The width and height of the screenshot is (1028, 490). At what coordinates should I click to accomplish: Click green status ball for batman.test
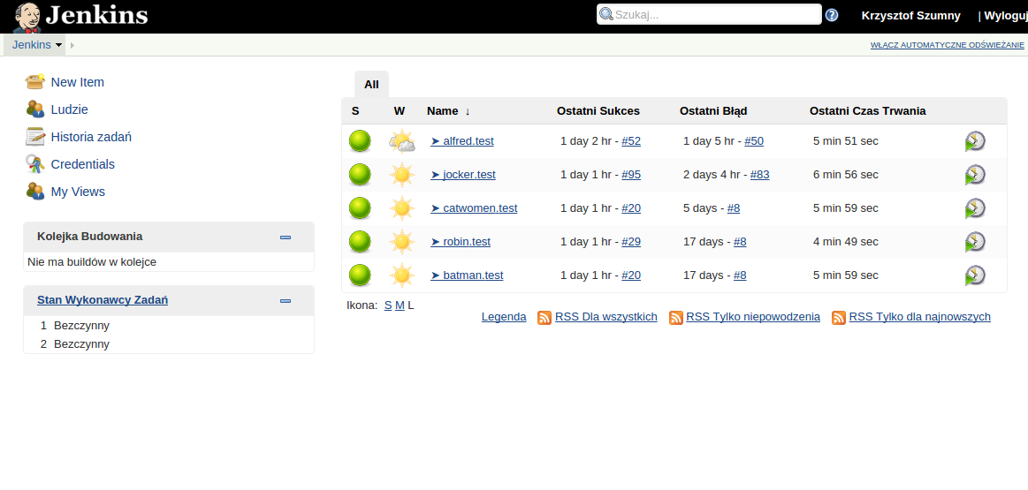[360, 275]
